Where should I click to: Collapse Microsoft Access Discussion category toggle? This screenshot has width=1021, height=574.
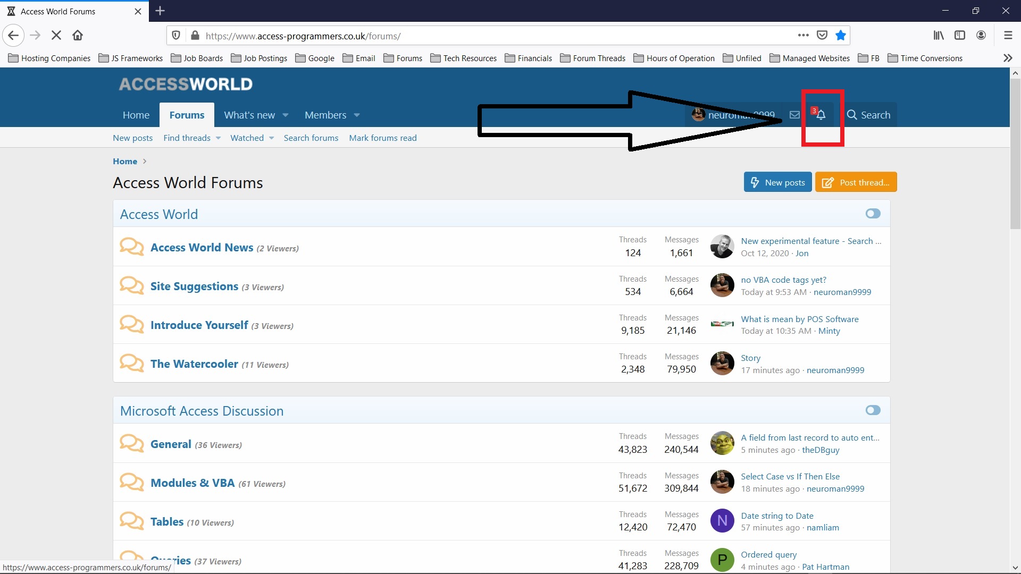pos(873,410)
